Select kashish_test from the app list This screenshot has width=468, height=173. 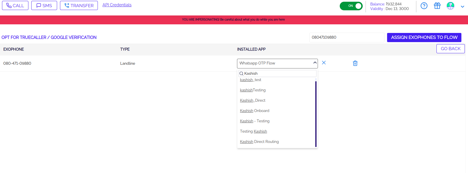pos(250,80)
